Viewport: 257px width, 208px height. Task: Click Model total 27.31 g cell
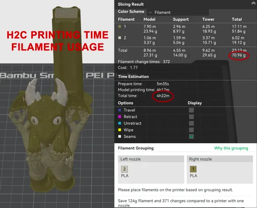tap(150, 55)
